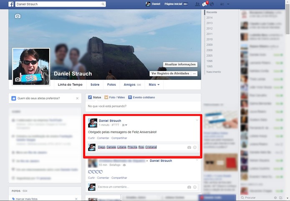
Task: Click the Facebook logo icon
Action: coord(11,4)
